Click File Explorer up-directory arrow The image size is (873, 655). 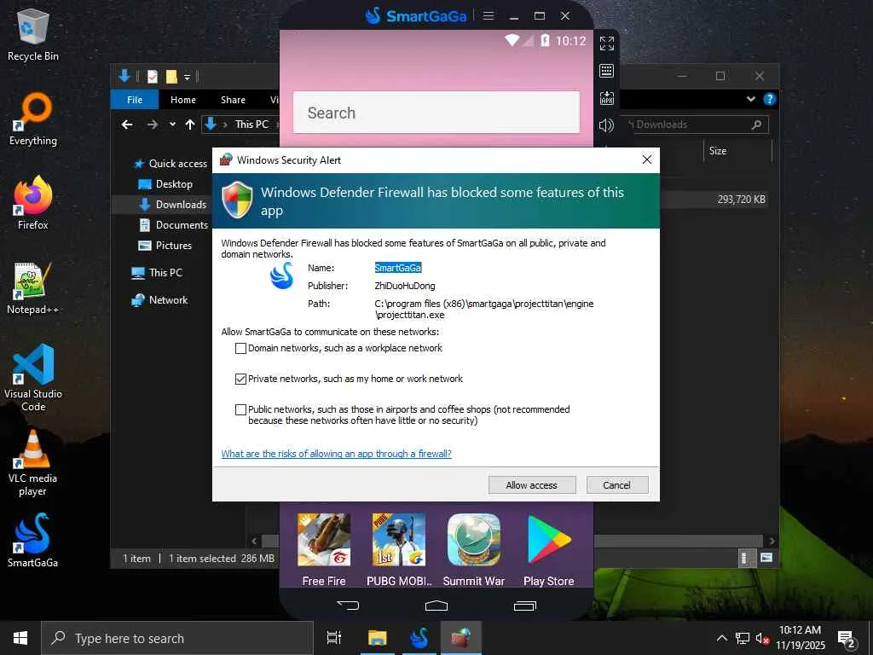(x=190, y=125)
